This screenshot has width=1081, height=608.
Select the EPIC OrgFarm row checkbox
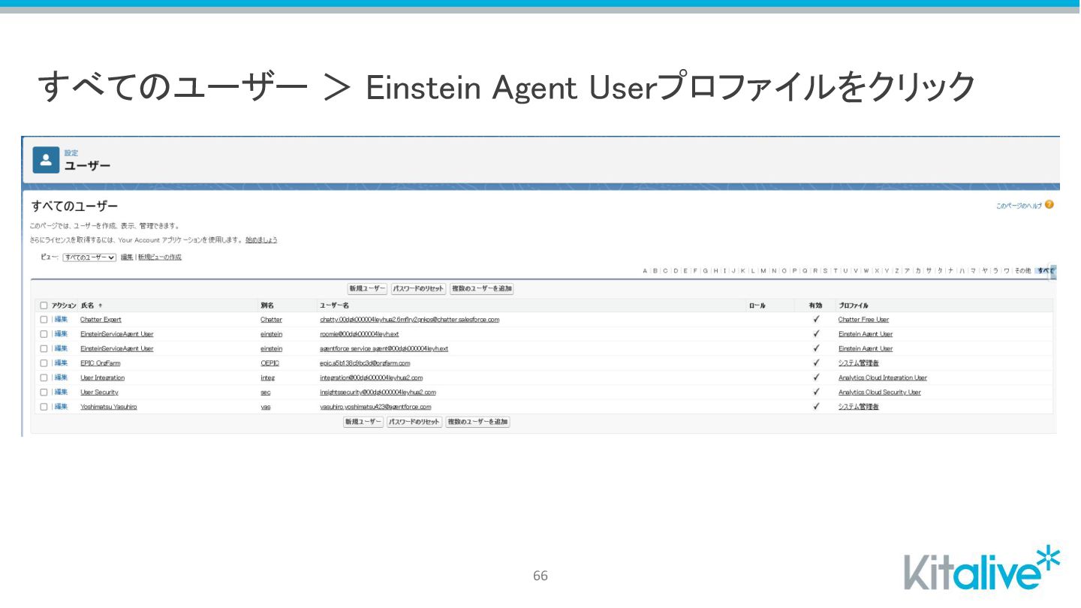(x=44, y=363)
